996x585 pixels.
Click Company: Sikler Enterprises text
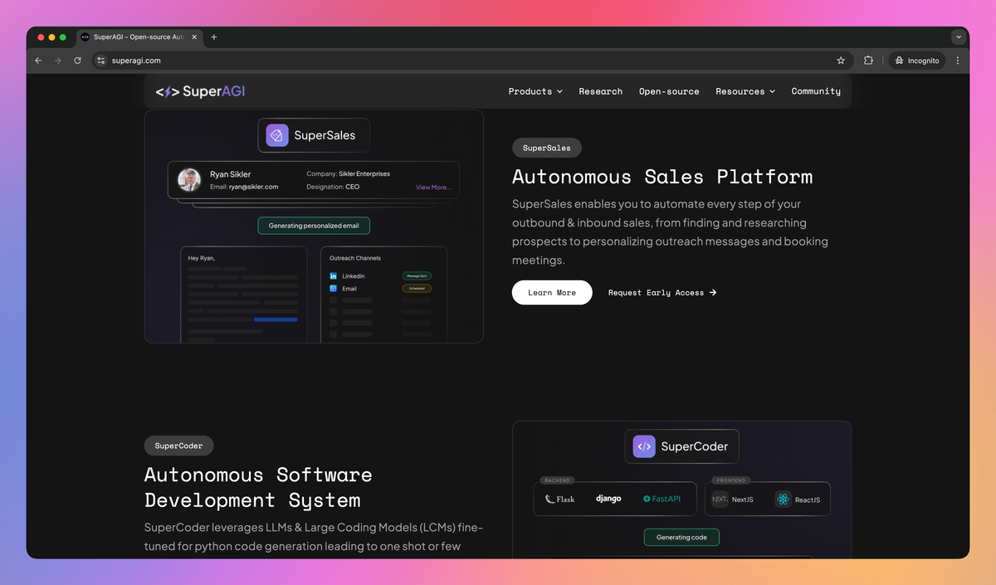[348, 174]
